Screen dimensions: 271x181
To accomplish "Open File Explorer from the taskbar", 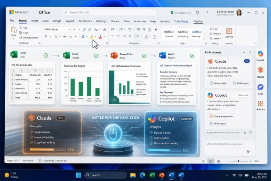I will pos(133,175).
